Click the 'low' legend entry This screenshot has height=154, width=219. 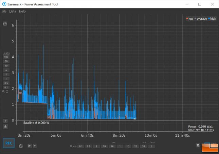coord(190,19)
